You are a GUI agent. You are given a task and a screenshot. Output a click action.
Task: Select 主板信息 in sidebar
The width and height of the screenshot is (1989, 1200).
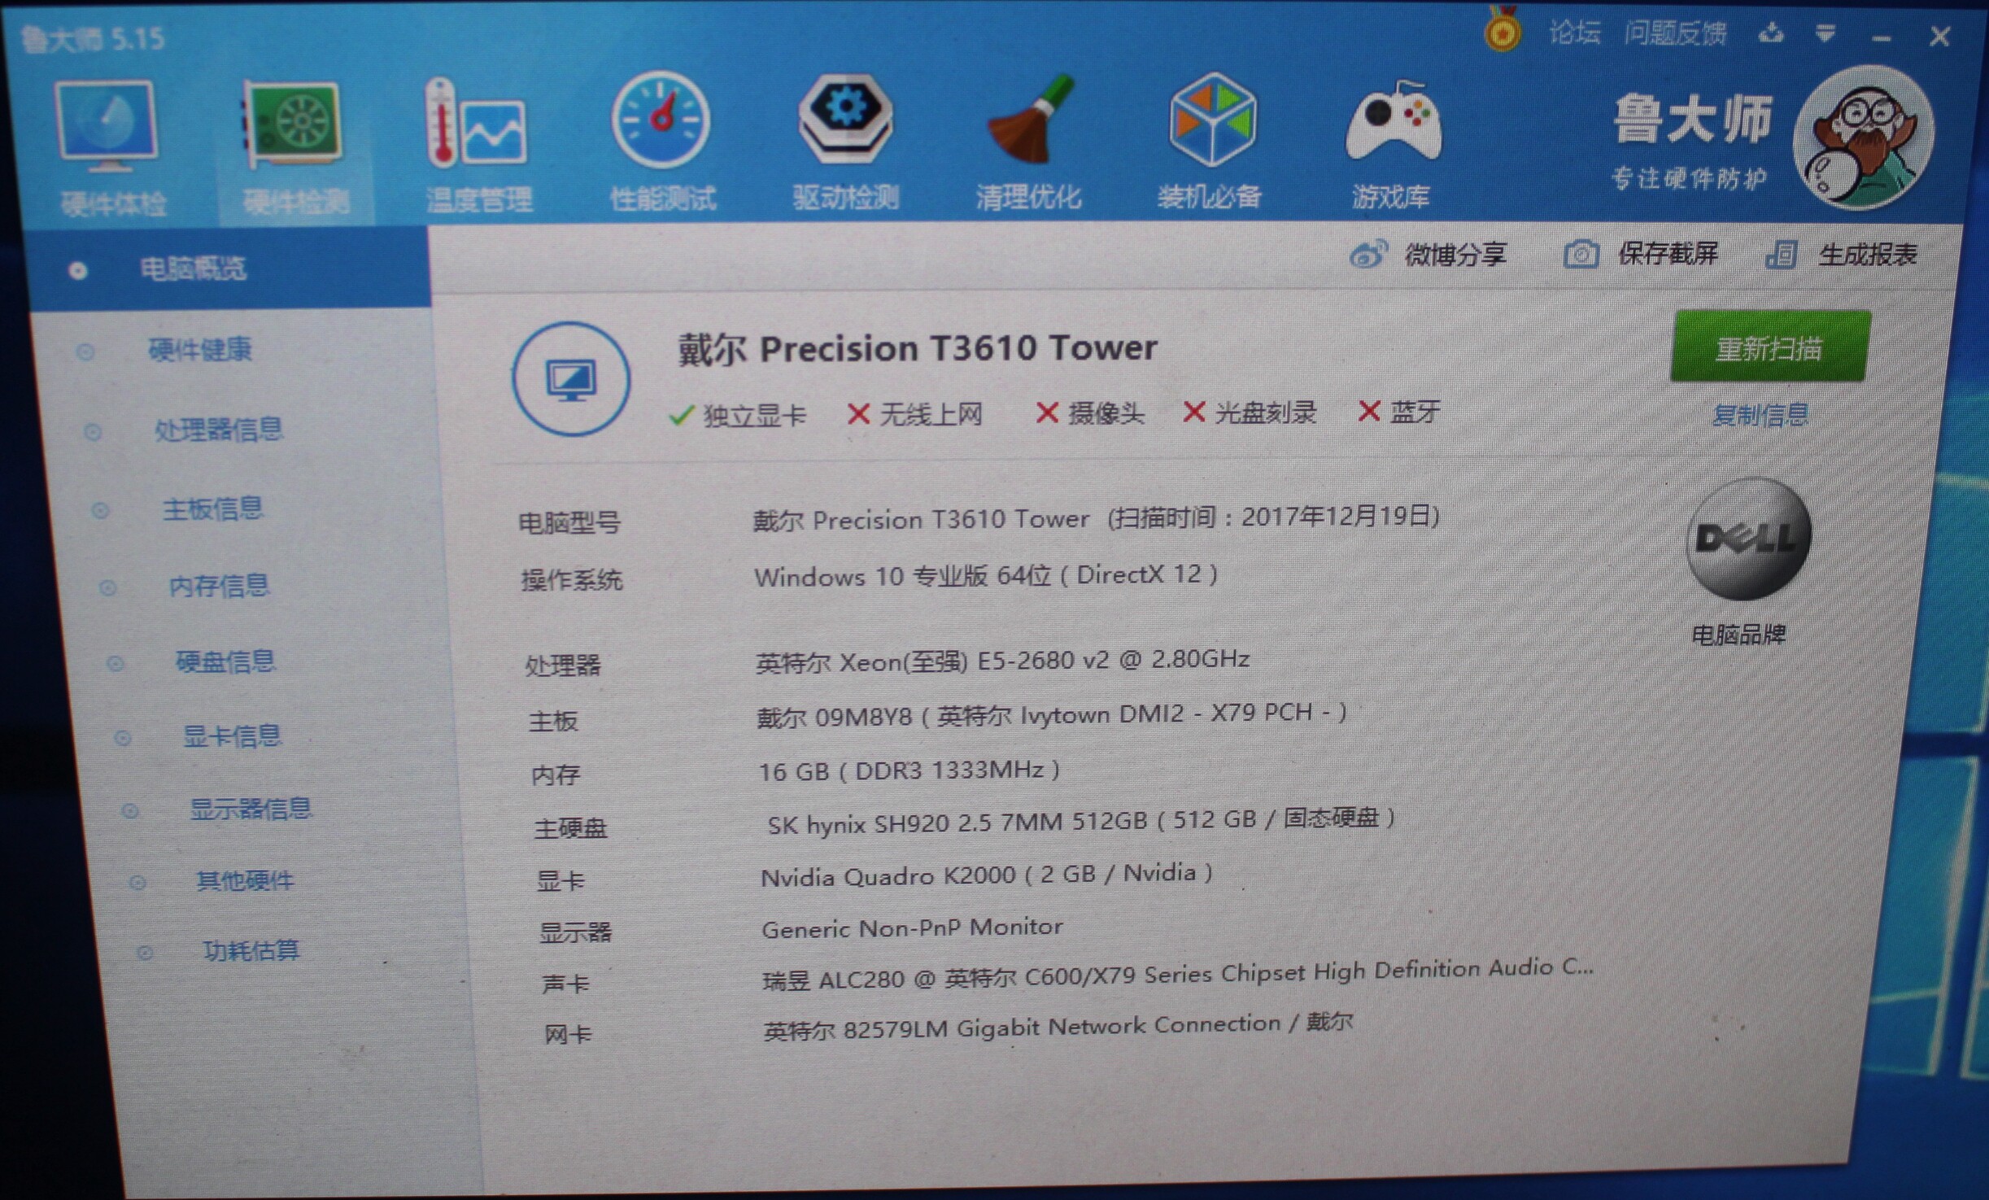coord(212,509)
